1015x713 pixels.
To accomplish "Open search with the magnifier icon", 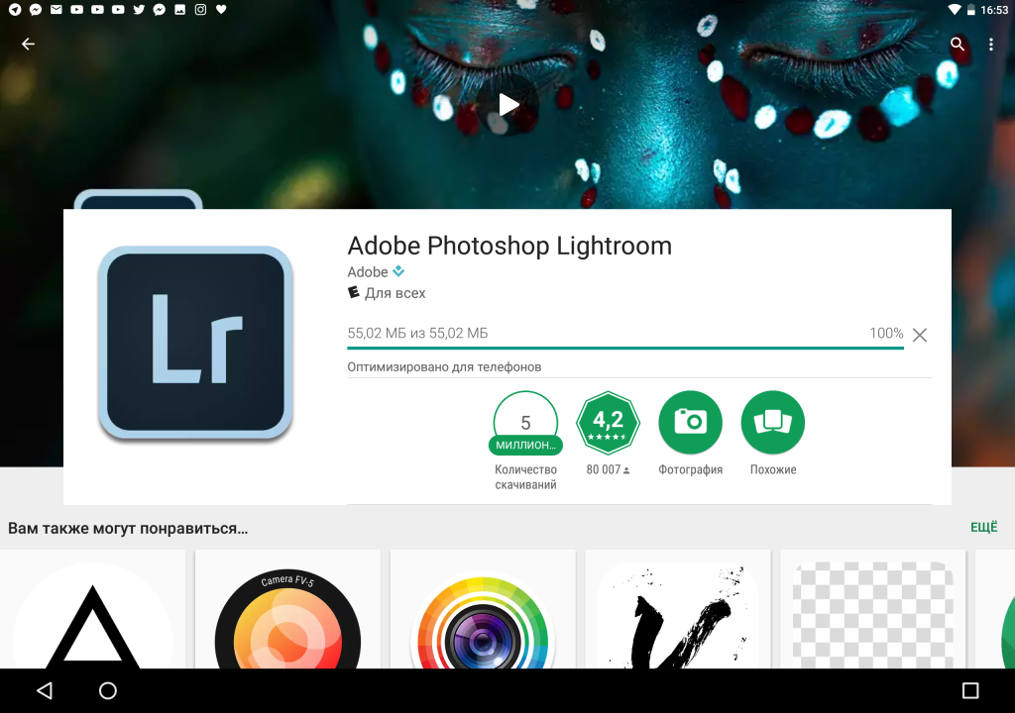I will [958, 45].
